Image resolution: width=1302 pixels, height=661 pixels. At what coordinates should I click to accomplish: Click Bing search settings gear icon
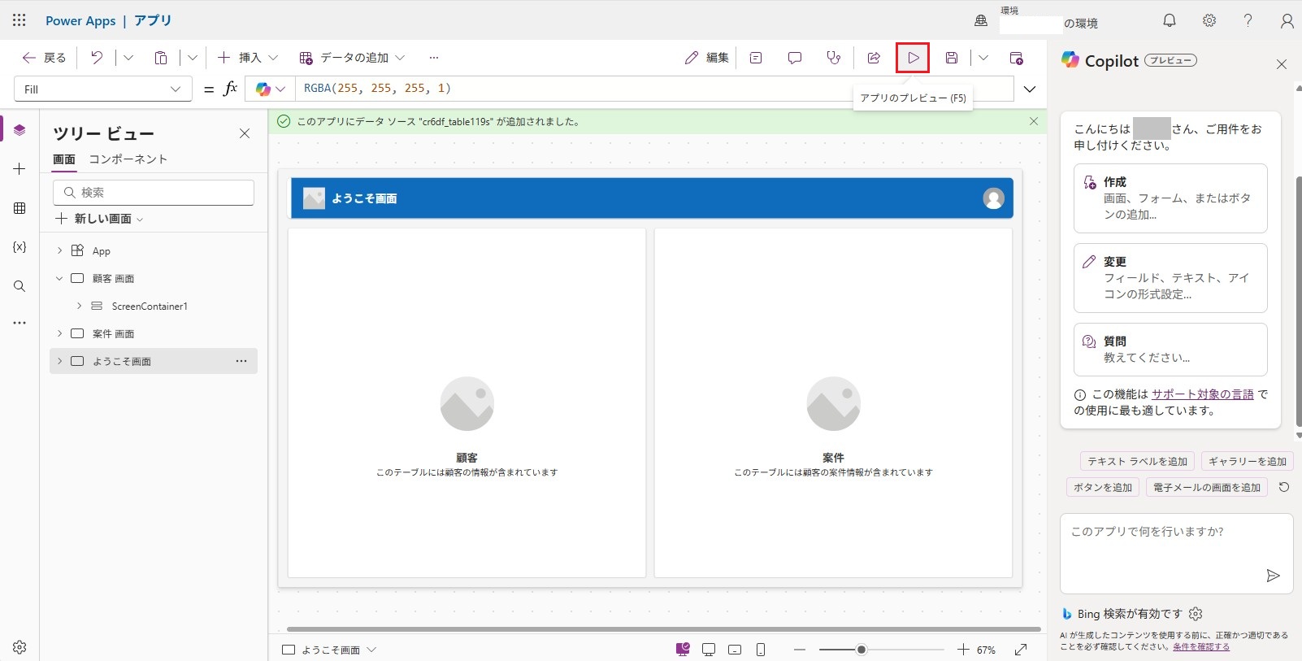1196,614
